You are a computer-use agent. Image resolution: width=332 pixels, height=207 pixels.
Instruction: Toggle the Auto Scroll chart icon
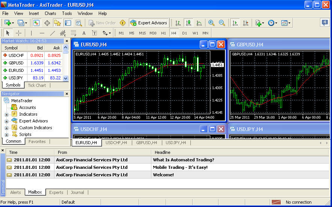coord(235,23)
